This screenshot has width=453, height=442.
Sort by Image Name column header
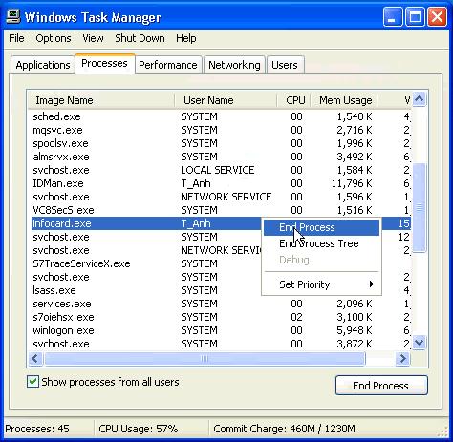[101, 100]
